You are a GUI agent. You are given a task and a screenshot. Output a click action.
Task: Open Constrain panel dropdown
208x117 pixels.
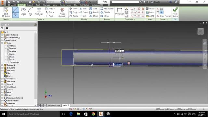tap(130, 19)
